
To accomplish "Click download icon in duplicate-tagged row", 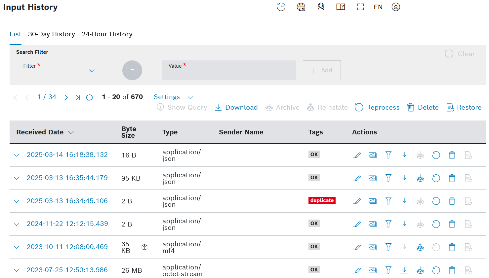I will (x=404, y=201).
